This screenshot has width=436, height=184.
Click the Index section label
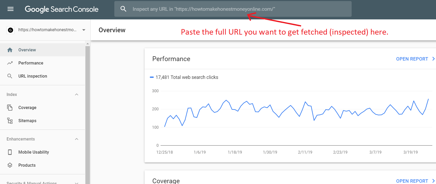pos(12,94)
